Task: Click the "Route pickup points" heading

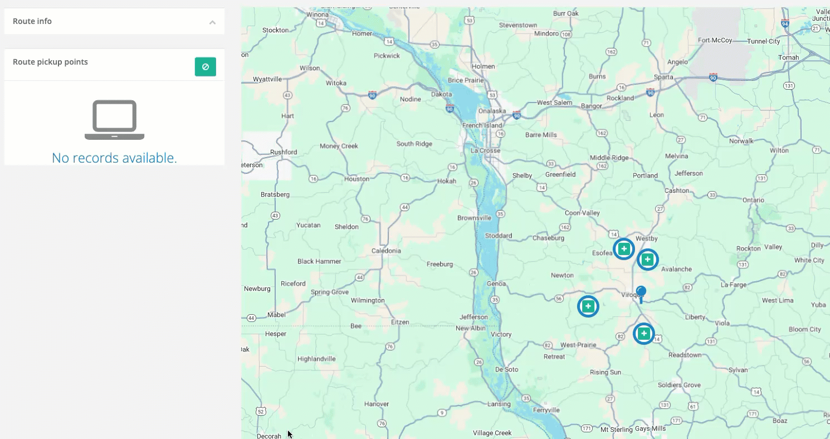Action: point(50,62)
